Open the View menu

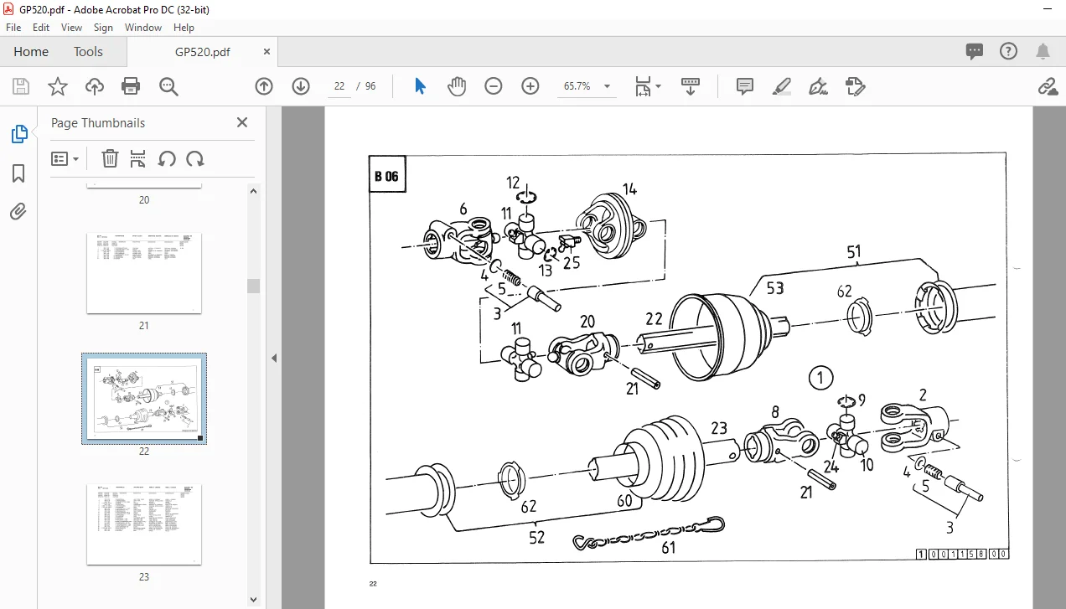[x=72, y=28]
